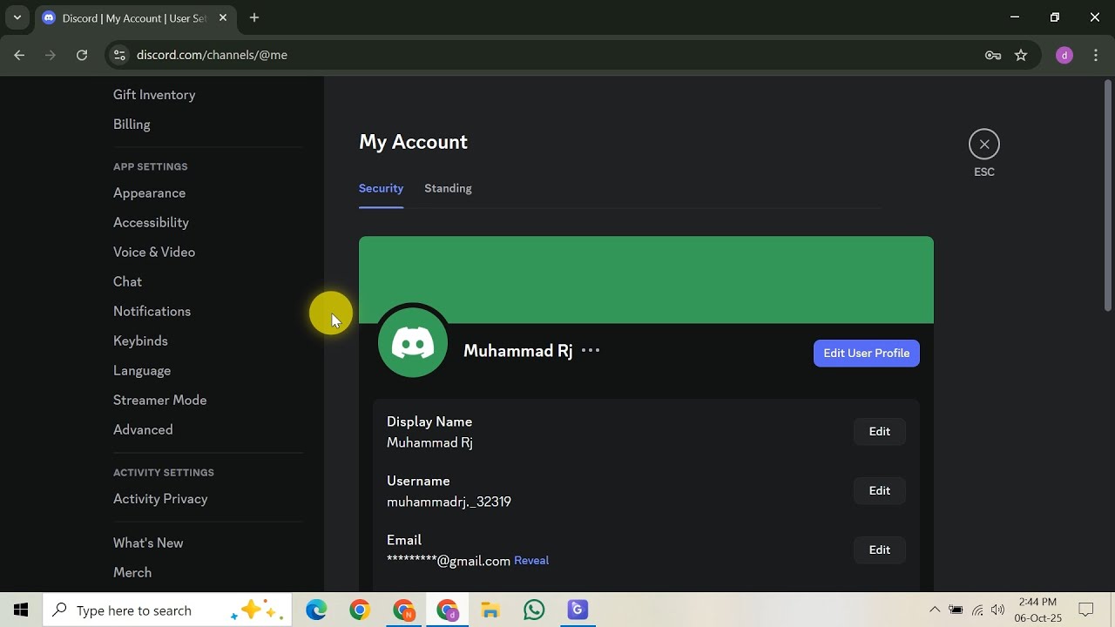
Task: Bookmark this page with the star icon
Action: (1021, 55)
